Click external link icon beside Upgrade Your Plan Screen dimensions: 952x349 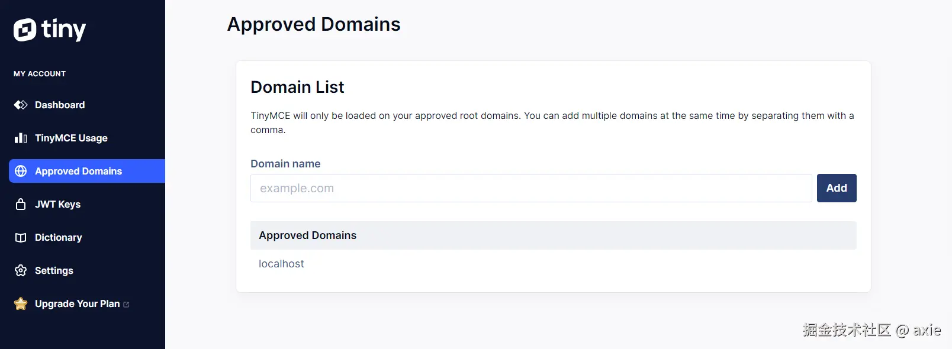pyautogui.click(x=126, y=305)
